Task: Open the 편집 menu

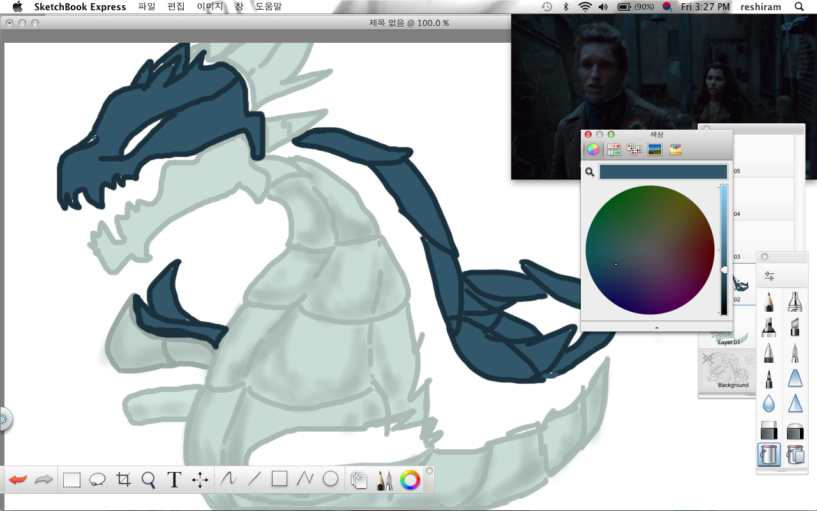Action: point(176,7)
